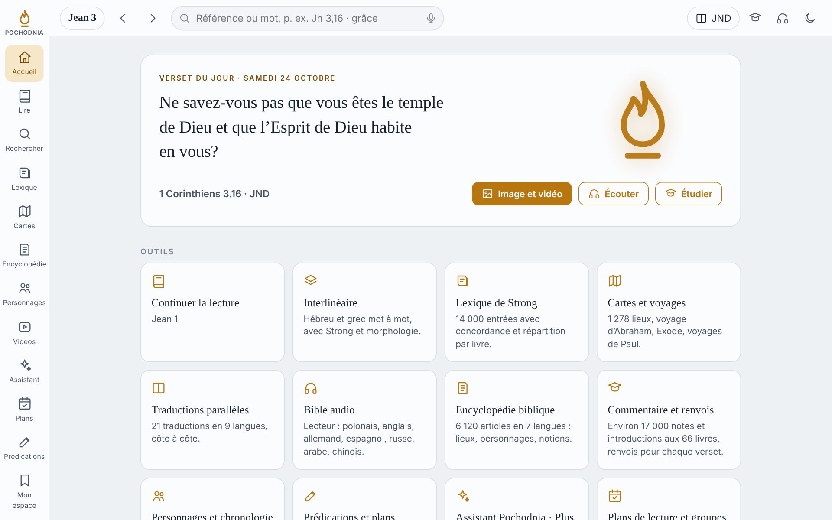This screenshot has height=520, width=832.
Task: Open the Plans de lecture et groupes card
Action: pyautogui.click(x=669, y=499)
